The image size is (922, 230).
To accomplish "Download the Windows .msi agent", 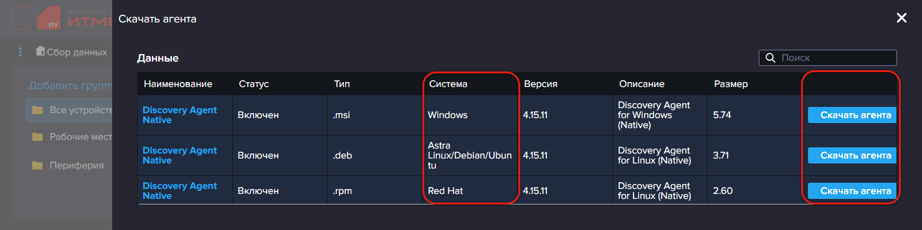I will tap(852, 115).
